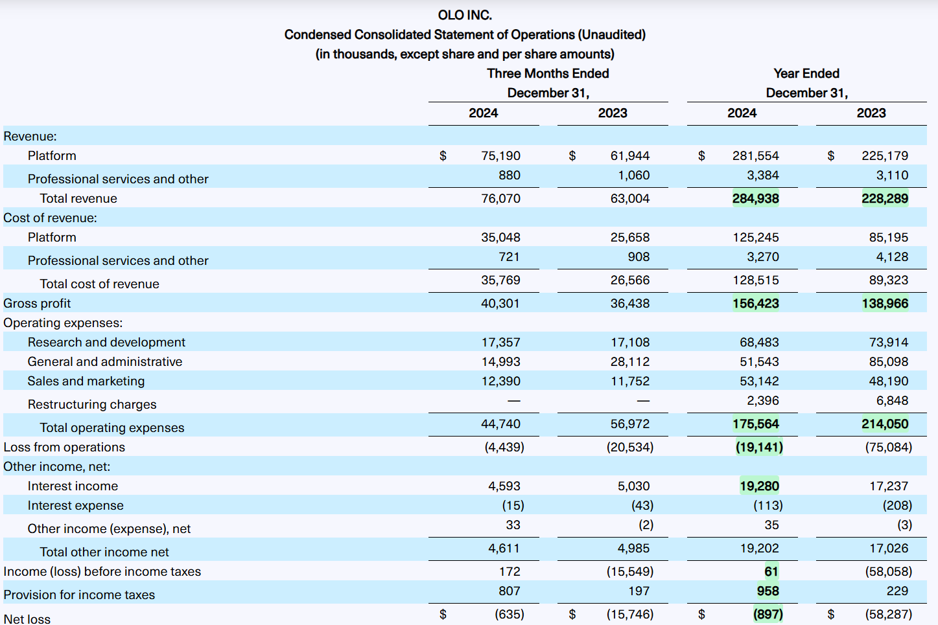Click the 'Net loss' row label

pyautogui.click(x=27, y=619)
